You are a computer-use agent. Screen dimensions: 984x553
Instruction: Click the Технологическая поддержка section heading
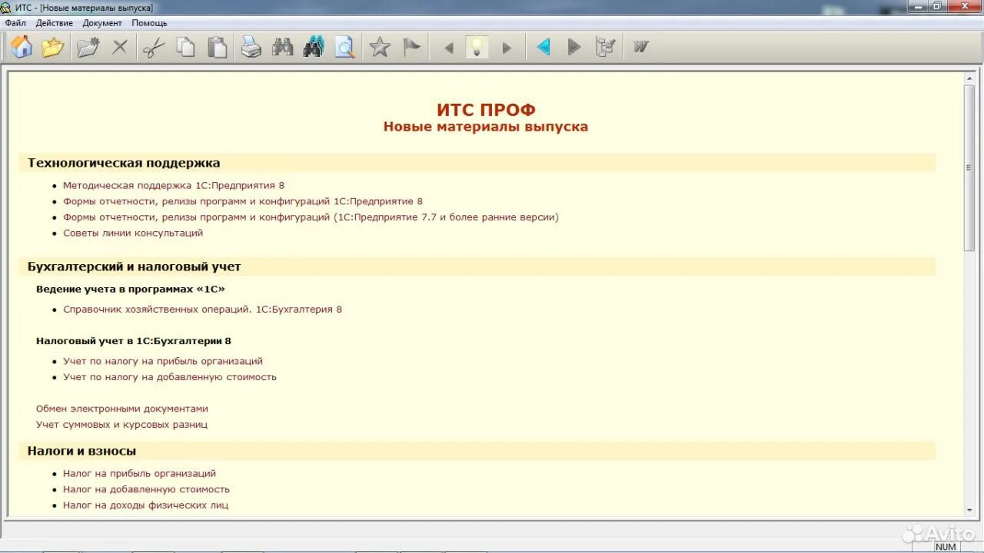(x=124, y=163)
